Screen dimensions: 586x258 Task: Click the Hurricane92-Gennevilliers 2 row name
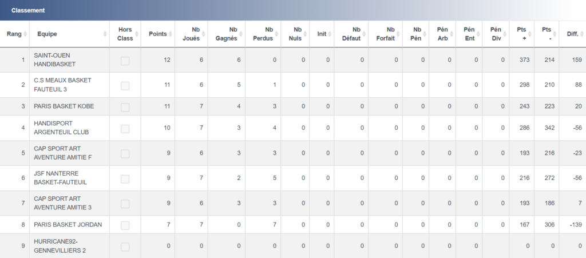click(x=60, y=246)
